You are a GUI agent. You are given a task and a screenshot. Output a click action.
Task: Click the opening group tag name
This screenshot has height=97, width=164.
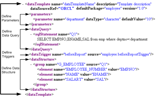(x=40, y=65)
